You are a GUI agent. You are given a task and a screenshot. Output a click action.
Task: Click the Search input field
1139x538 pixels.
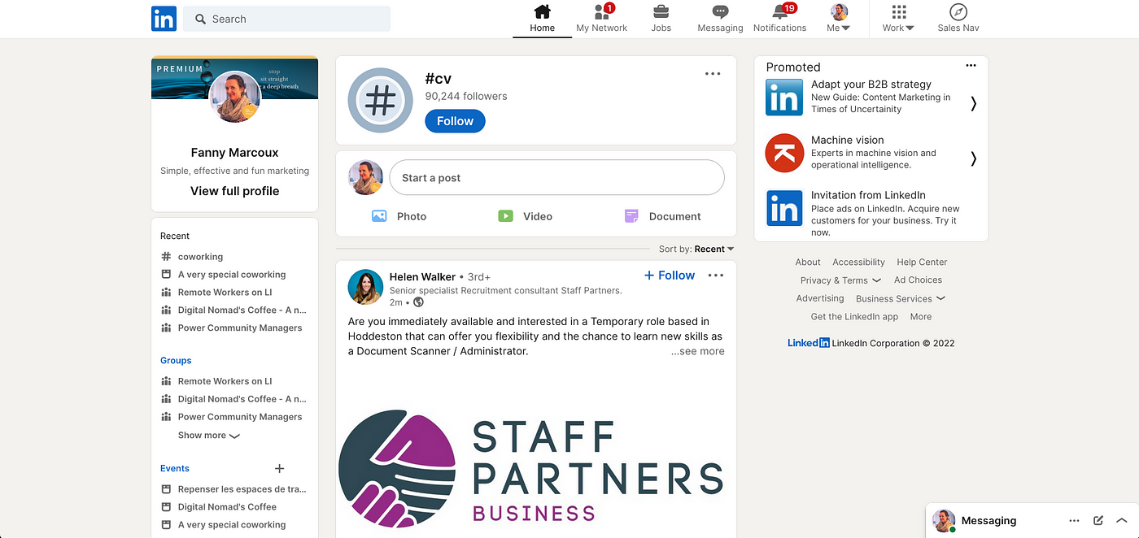286,19
